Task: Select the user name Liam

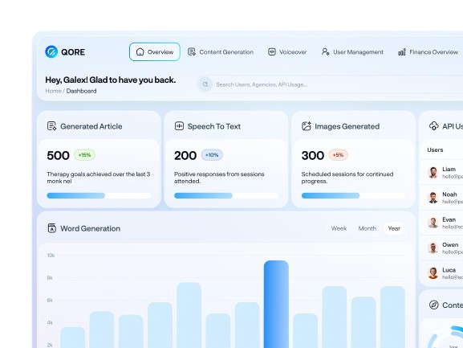Action: [x=449, y=169]
